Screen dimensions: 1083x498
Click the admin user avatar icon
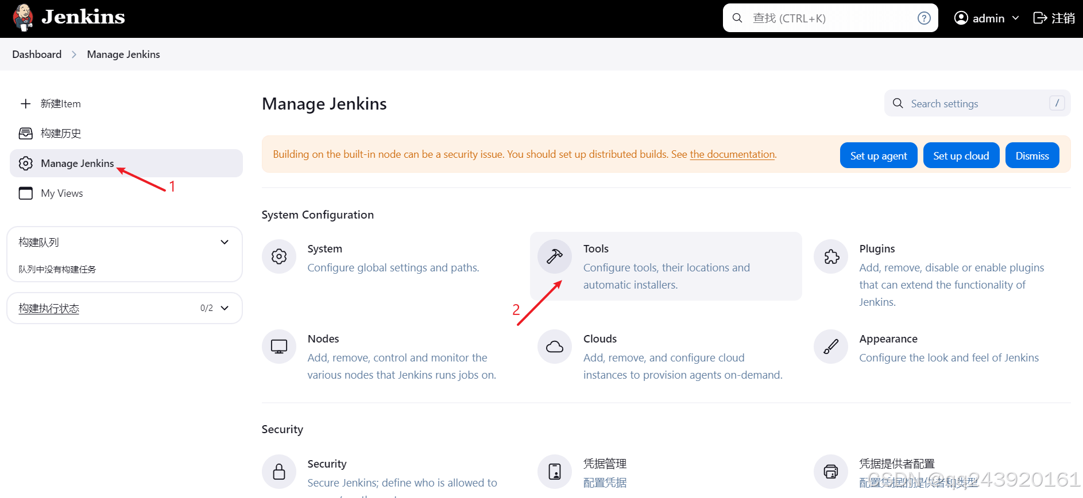pos(961,18)
